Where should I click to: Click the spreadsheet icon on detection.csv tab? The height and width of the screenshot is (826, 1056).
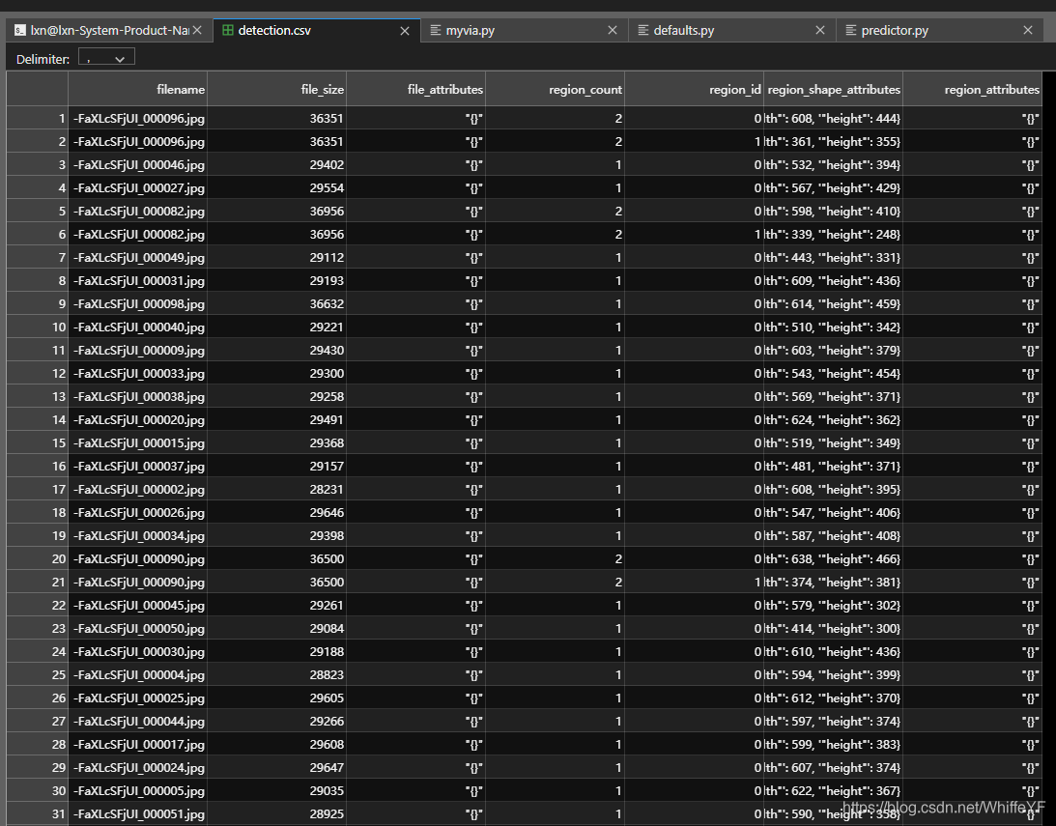click(x=228, y=31)
